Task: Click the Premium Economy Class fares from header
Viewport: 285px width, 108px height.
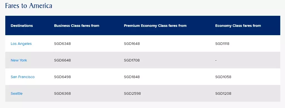Action: pos(155,26)
